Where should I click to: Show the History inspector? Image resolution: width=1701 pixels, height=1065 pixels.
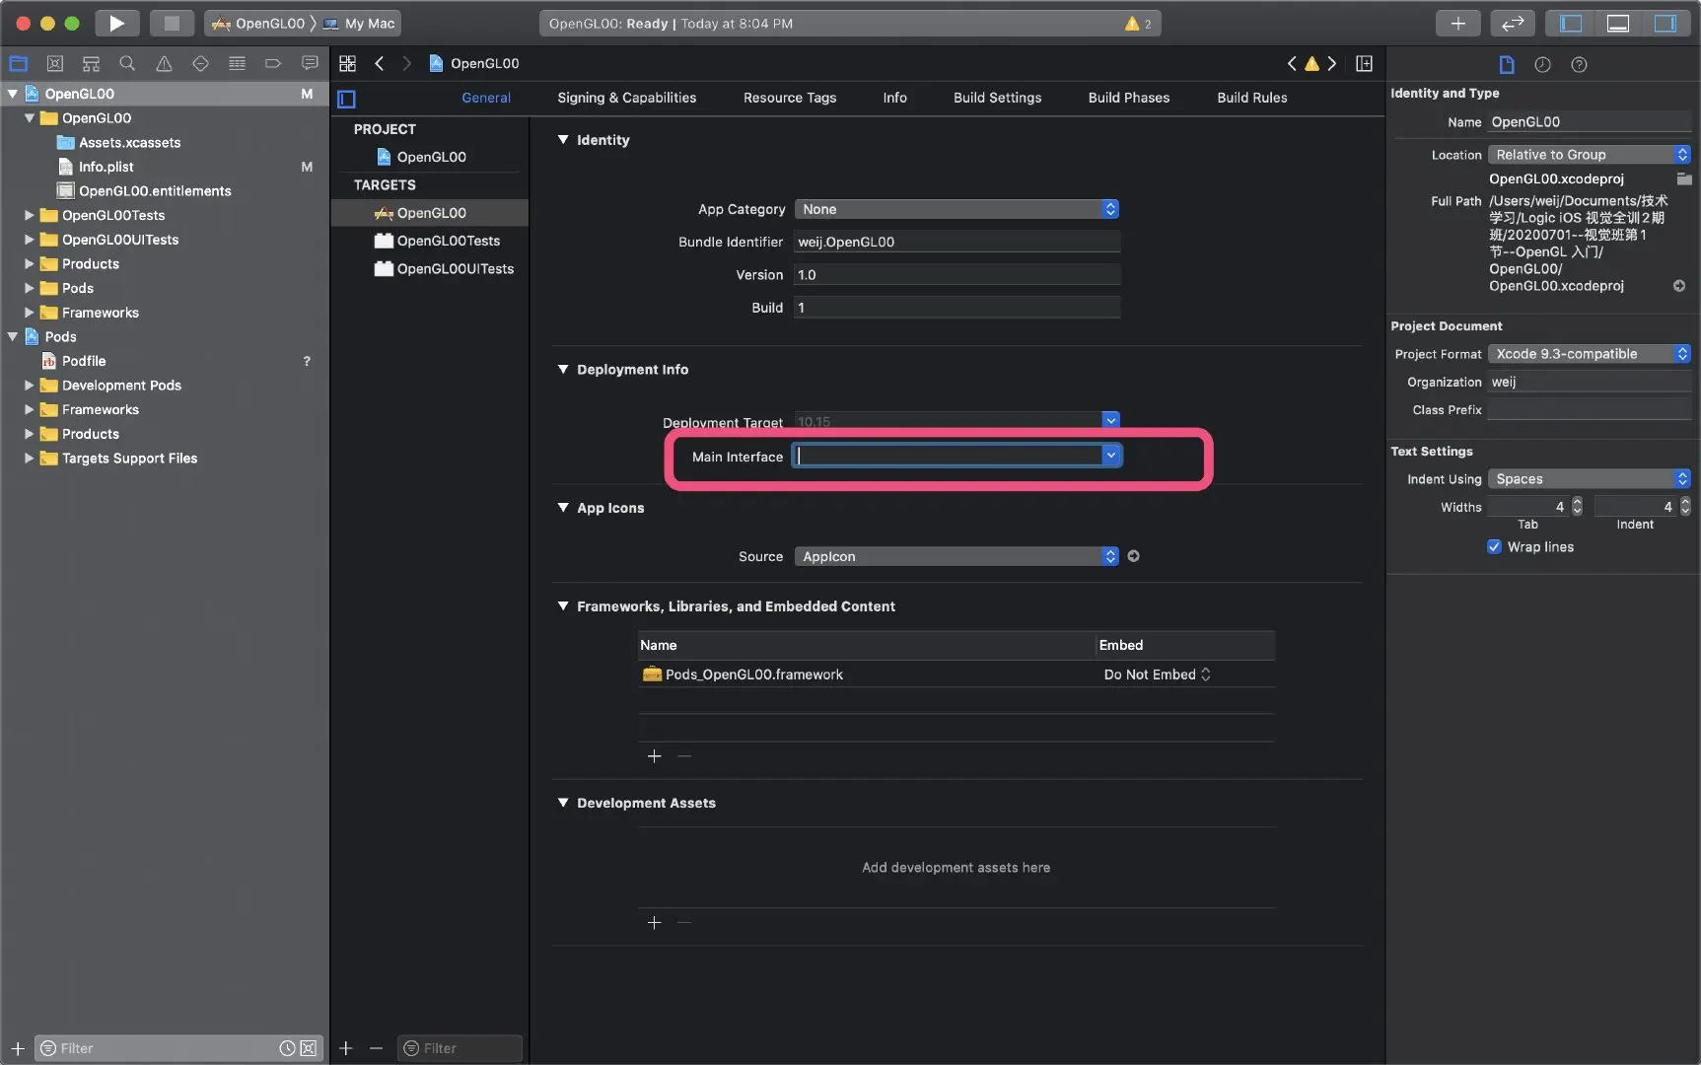1542,64
